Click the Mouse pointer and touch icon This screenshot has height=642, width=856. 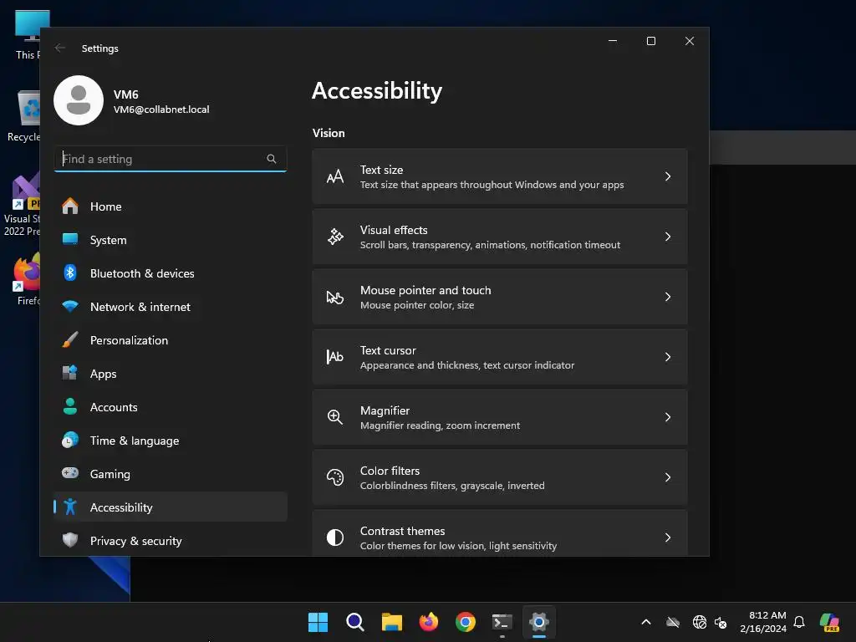[x=335, y=297]
